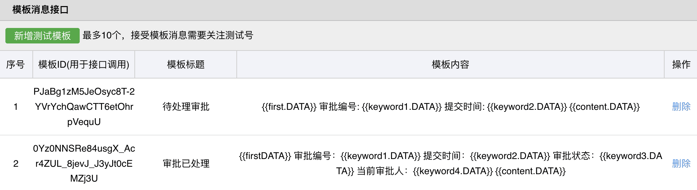
Task: Click the {{first.DATA}} placeholder in row 1
Action: click(x=289, y=107)
